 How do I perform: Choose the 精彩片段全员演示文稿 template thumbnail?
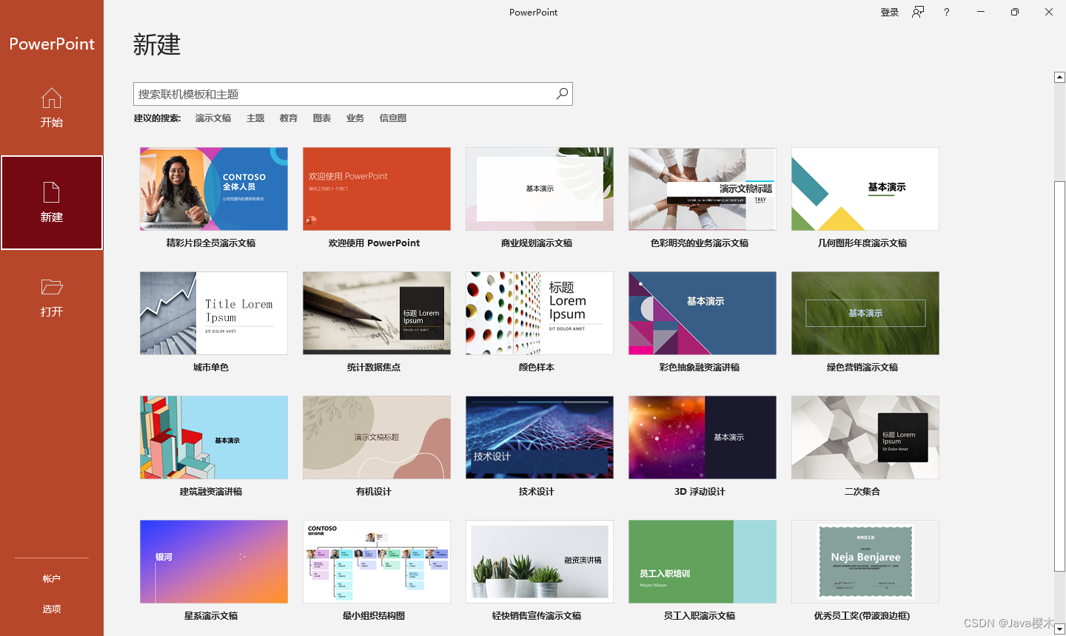[214, 189]
